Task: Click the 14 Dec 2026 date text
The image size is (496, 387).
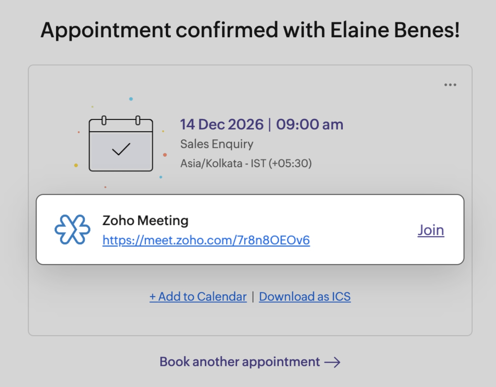Action: coord(222,125)
